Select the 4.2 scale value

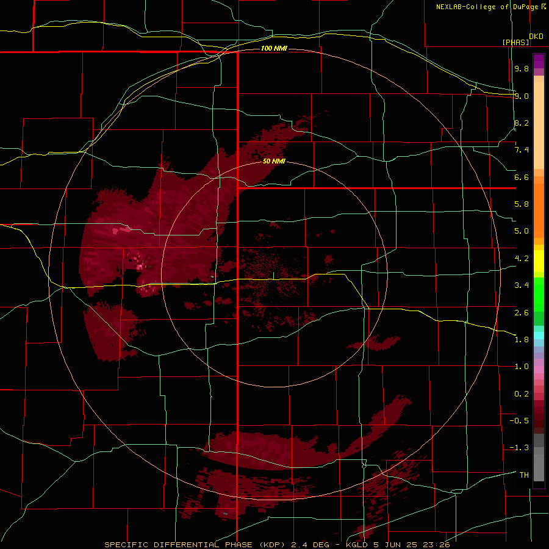522,259
